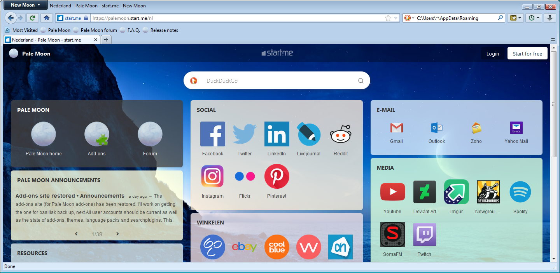Image resolution: width=560 pixels, height=273 pixels.
Task: Go back with the browser Back button
Action: point(10,18)
